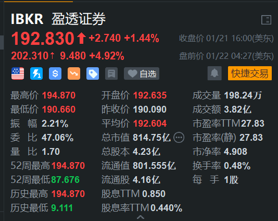
Task: Click the 市盈率(静) value 27.83
Action: click(x=251, y=138)
